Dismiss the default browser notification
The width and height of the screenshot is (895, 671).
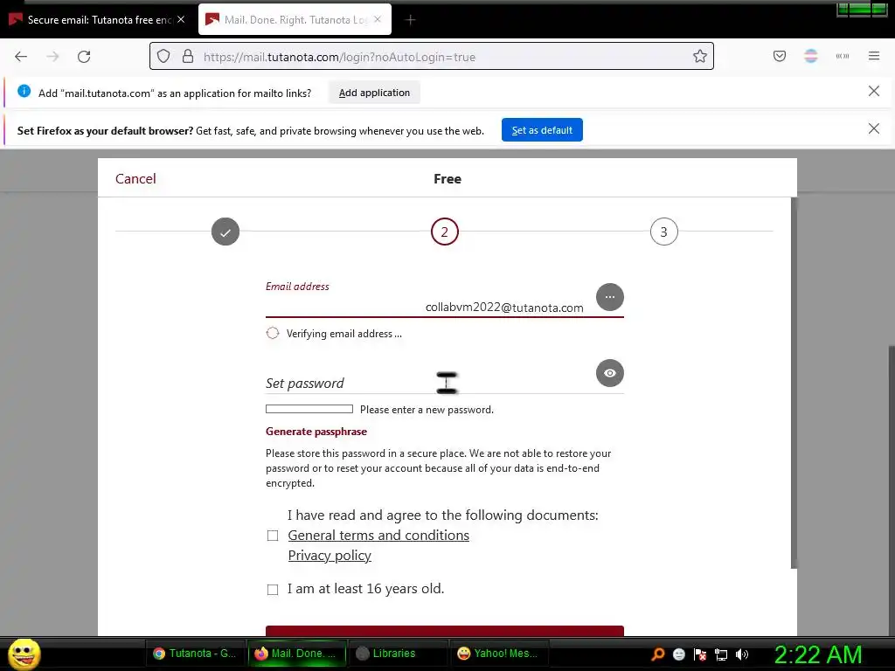tap(873, 129)
